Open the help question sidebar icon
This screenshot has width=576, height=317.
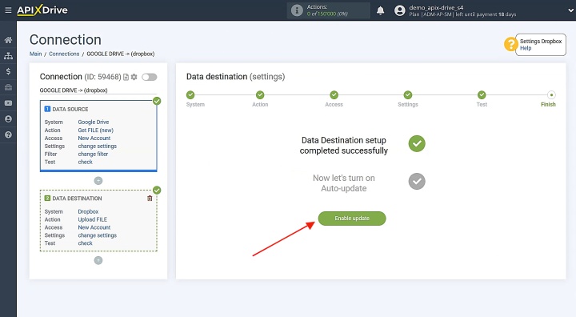point(8,134)
